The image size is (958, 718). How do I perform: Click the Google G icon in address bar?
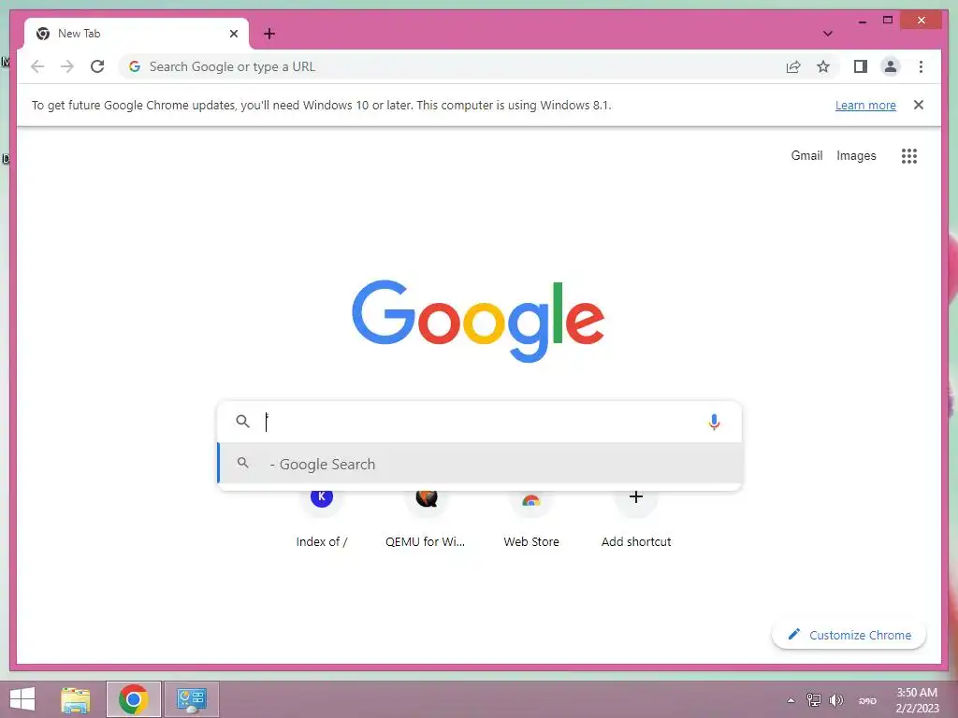click(x=135, y=66)
